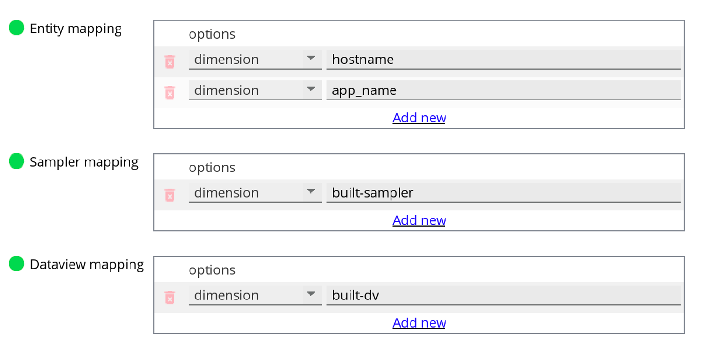This screenshot has height=349, width=701.
Task: Delete the hostname entity mapping row
Action: coord(170,61)
